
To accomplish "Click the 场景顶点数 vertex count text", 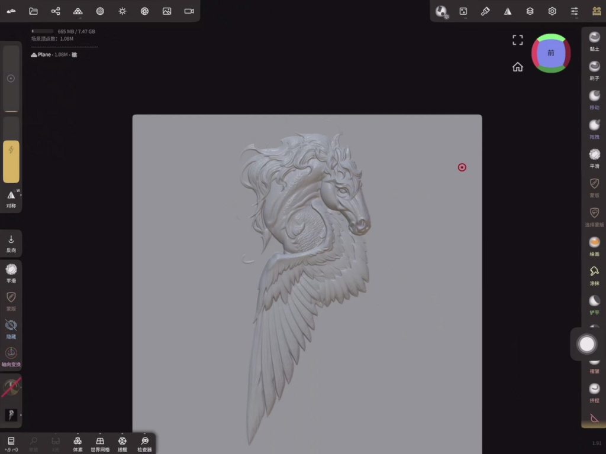I will tap(52, 38).
